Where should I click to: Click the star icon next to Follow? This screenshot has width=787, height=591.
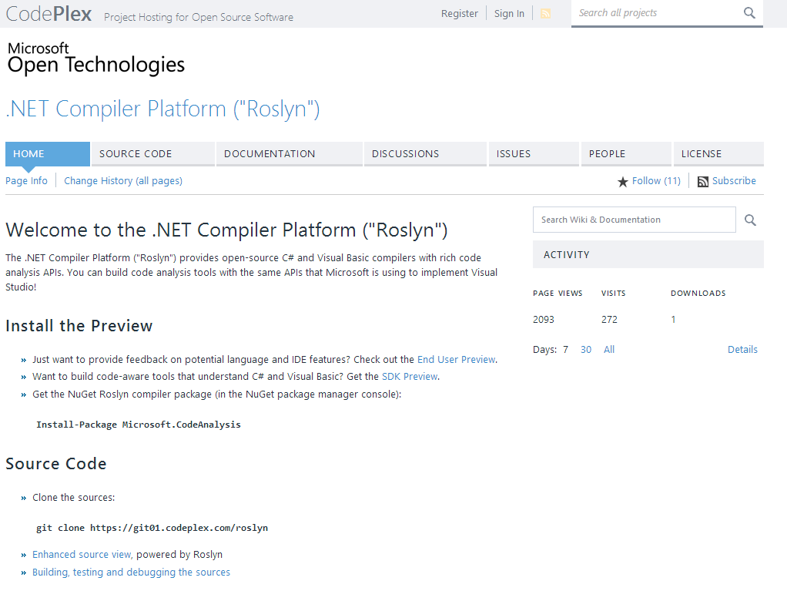click(623, 180)
